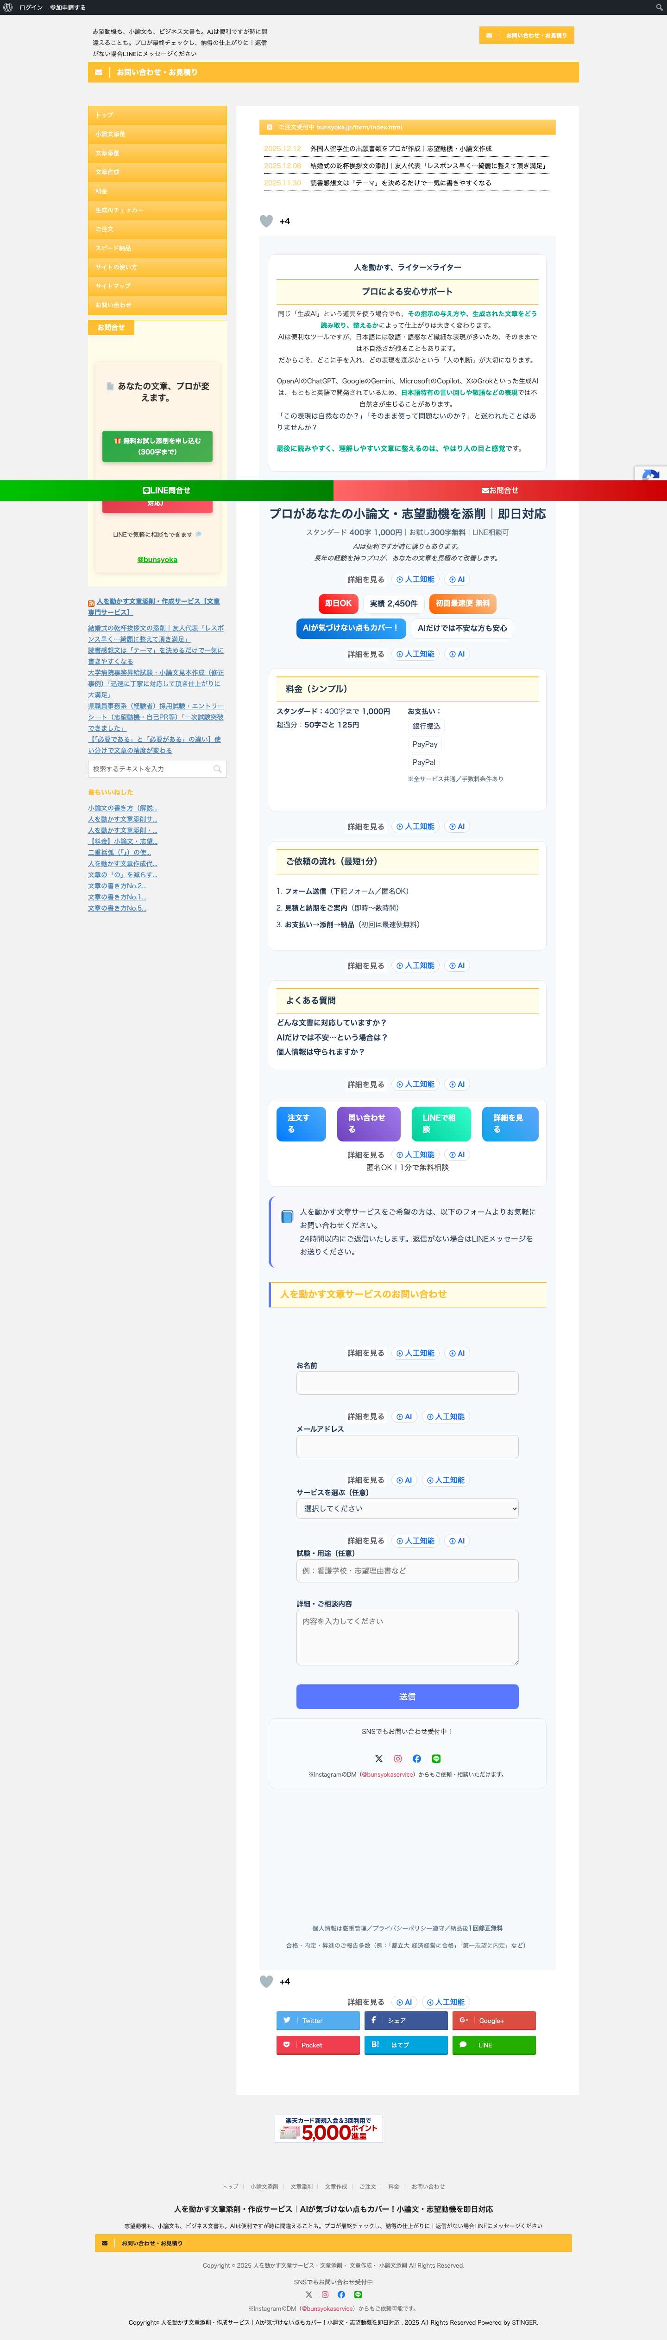
Task: Open the Instagram icon in the SNS contact box
Action: click(x=397, y=1759)
